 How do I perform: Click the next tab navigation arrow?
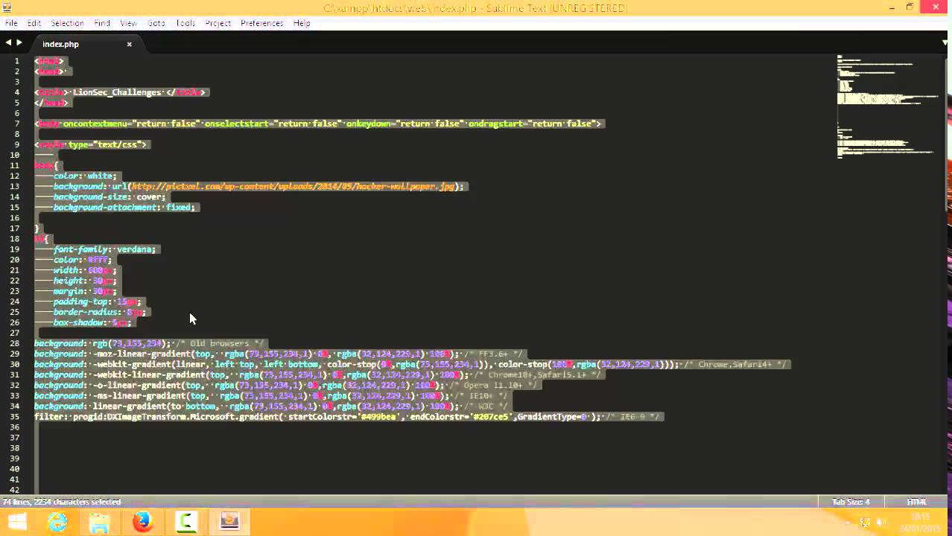coord(19,42)
